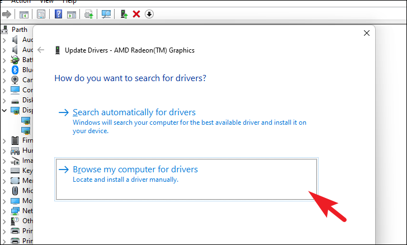This screenshot has width=407, height=245.
Task: Click scan for hardware changes monitor icon
Action: [106, 14]
